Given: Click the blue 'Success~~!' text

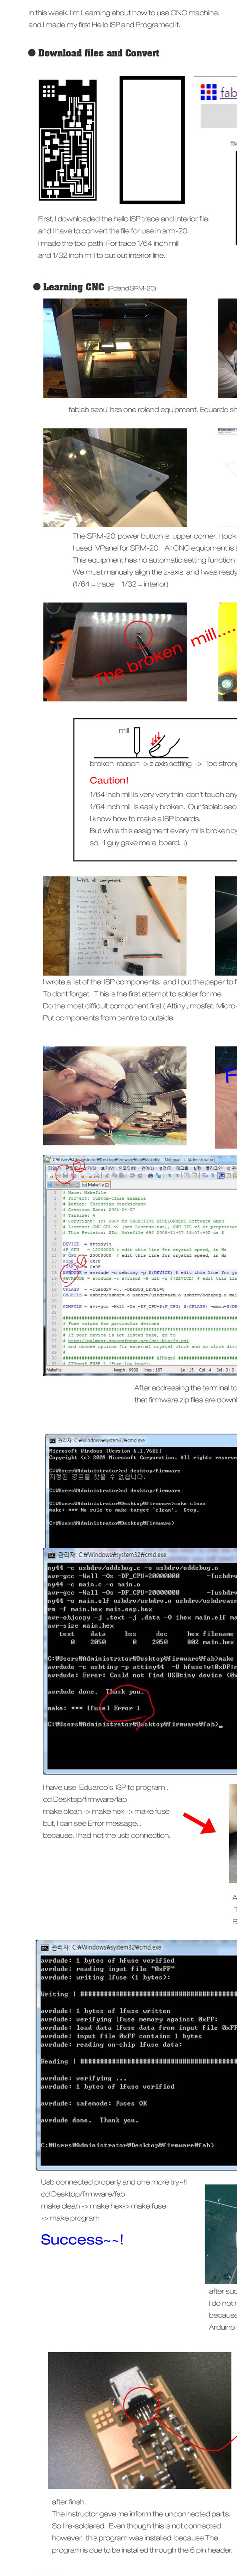Looking at the screenshot, I should (x=82, y=2239).
